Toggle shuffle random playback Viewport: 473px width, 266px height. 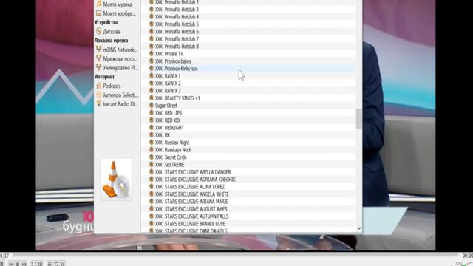click(x=62, y=264)
